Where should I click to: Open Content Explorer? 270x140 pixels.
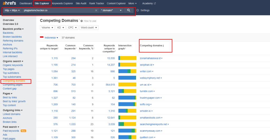tap(116, 3)
